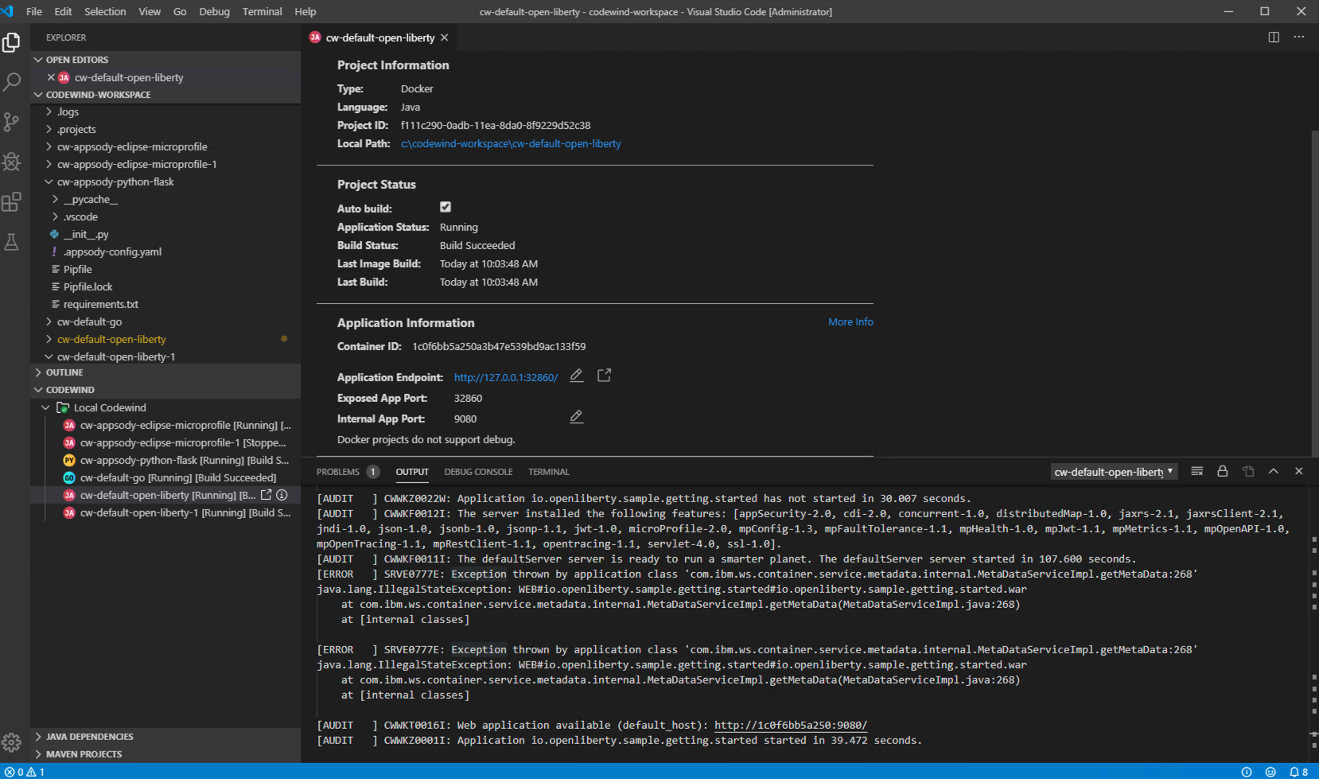
Task: Open the Search view in activity bar
Action: tap(12, 82)
